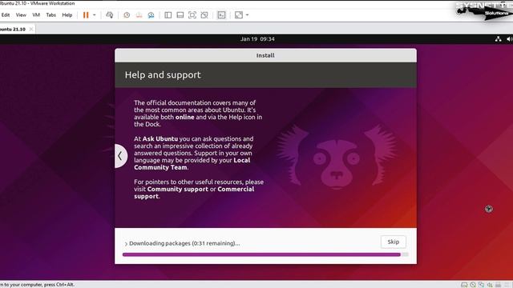Open the Ask Ubuntu link
Viewport: 513px width, 288px height.
coord(160,138)
